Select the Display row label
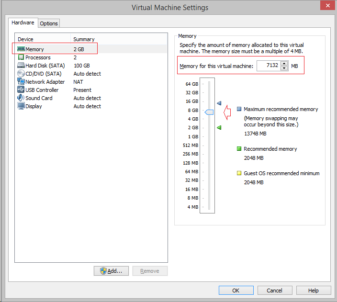Image resolution: width=337 pixels, height=302 pixels. [x=34, y=106]
